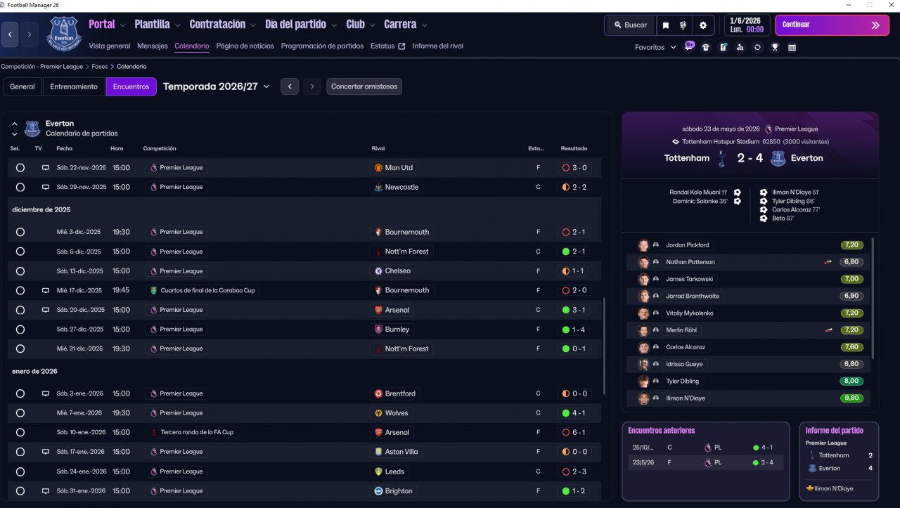Open the settings gear icon
The height and width of the screenshot is (508, 900).
tap(702, 25)
